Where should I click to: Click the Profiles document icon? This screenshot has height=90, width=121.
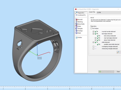click(x=76, y=37)
